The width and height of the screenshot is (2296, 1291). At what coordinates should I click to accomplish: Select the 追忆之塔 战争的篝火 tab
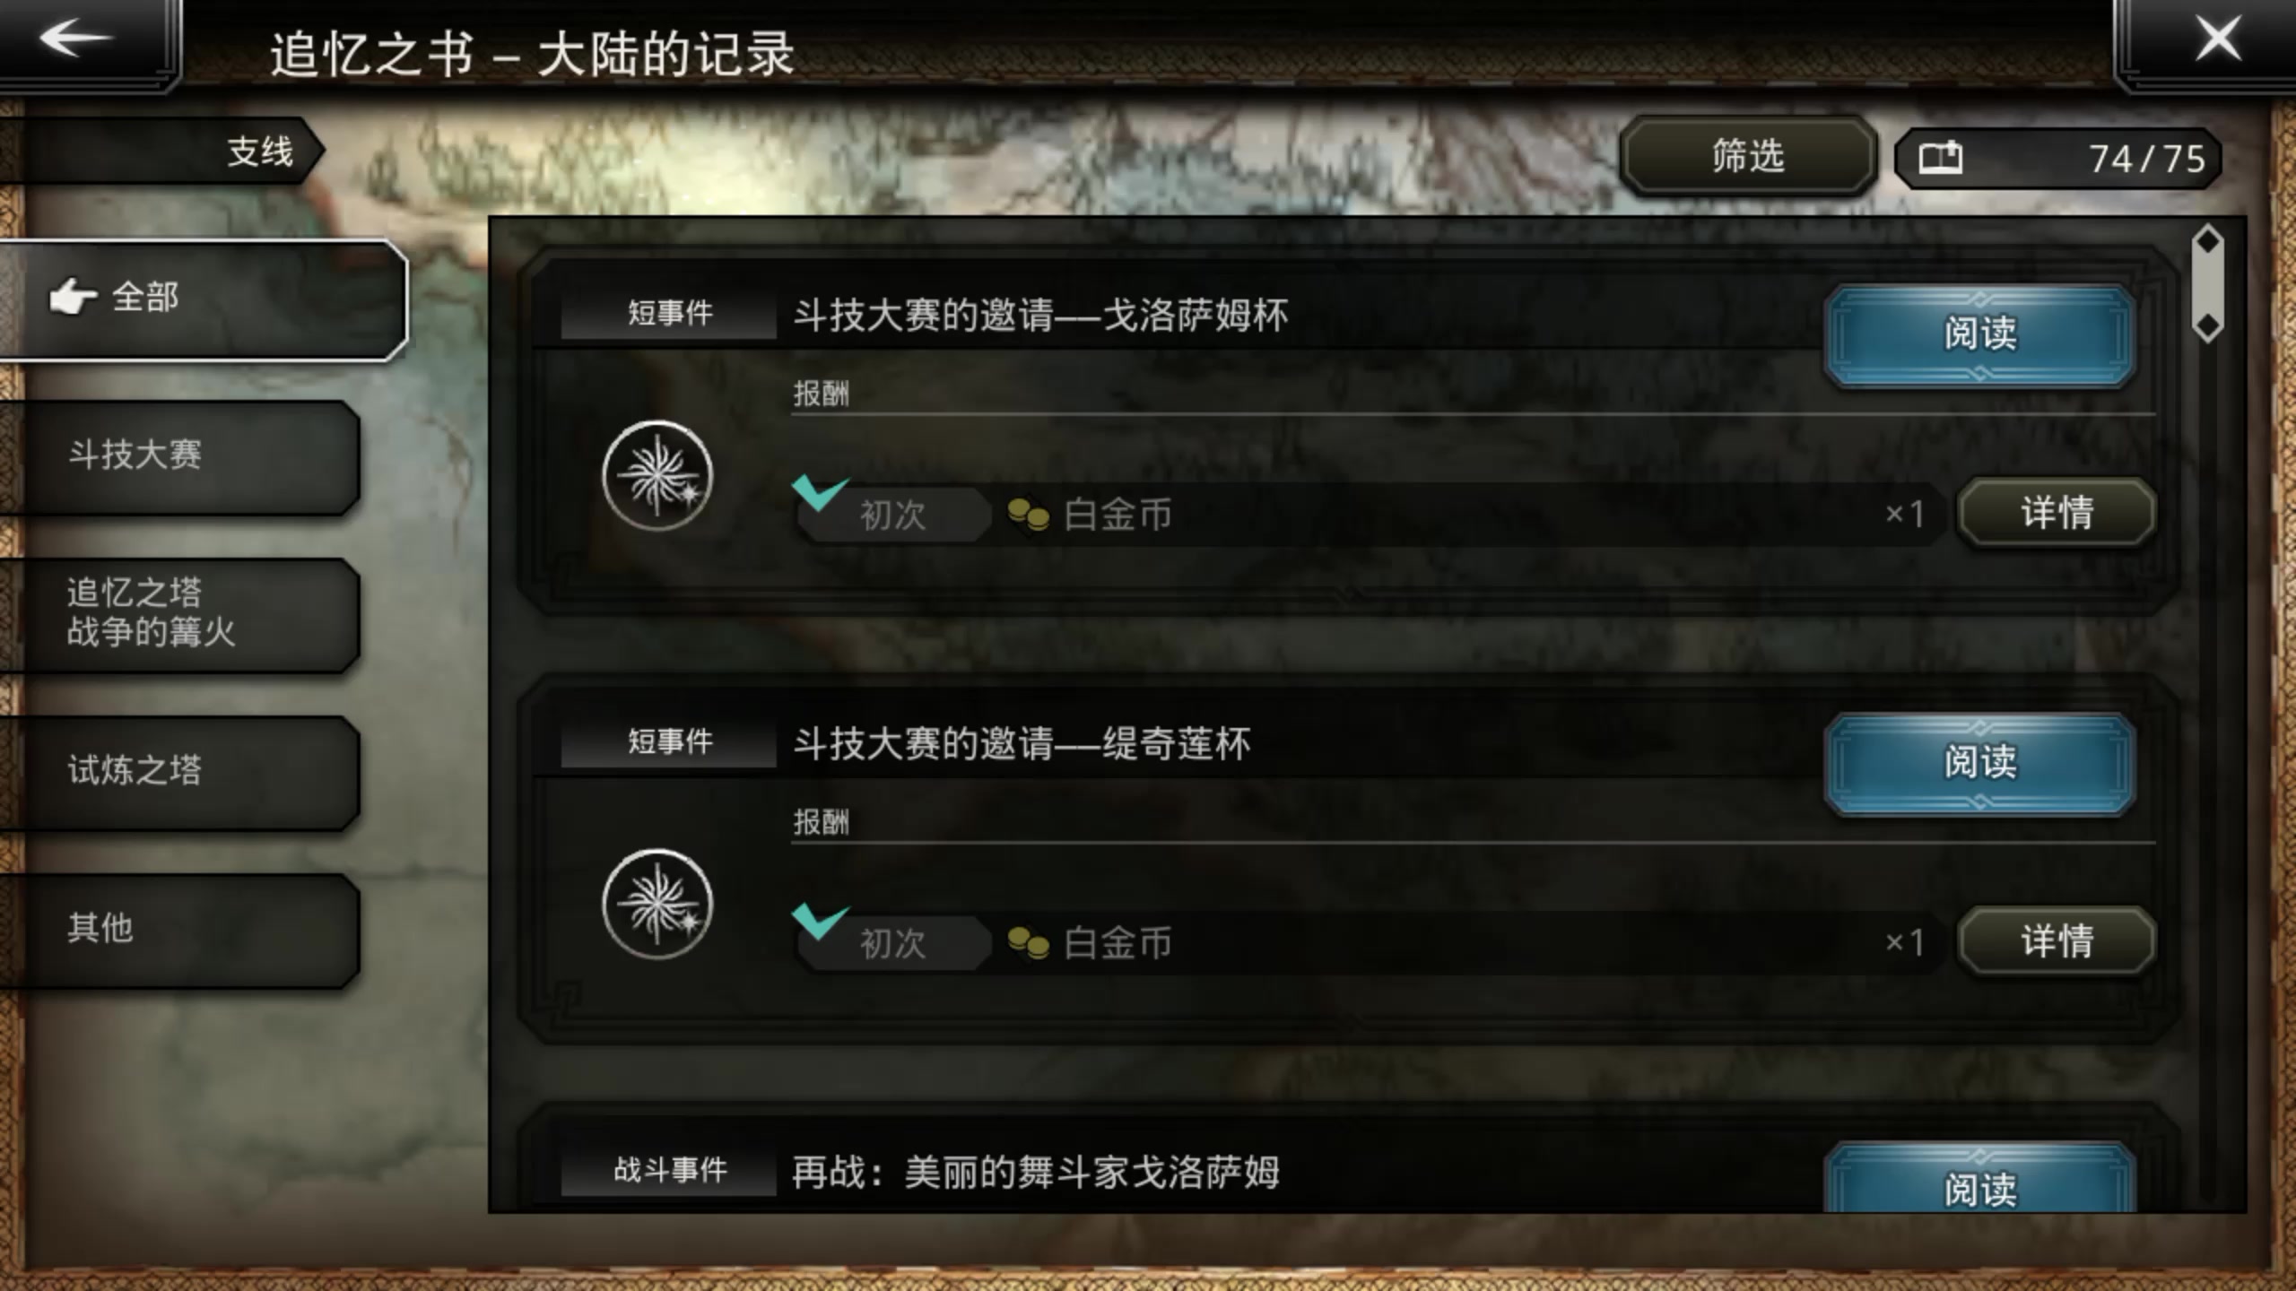pyautogui.click(x=179, y=614)
